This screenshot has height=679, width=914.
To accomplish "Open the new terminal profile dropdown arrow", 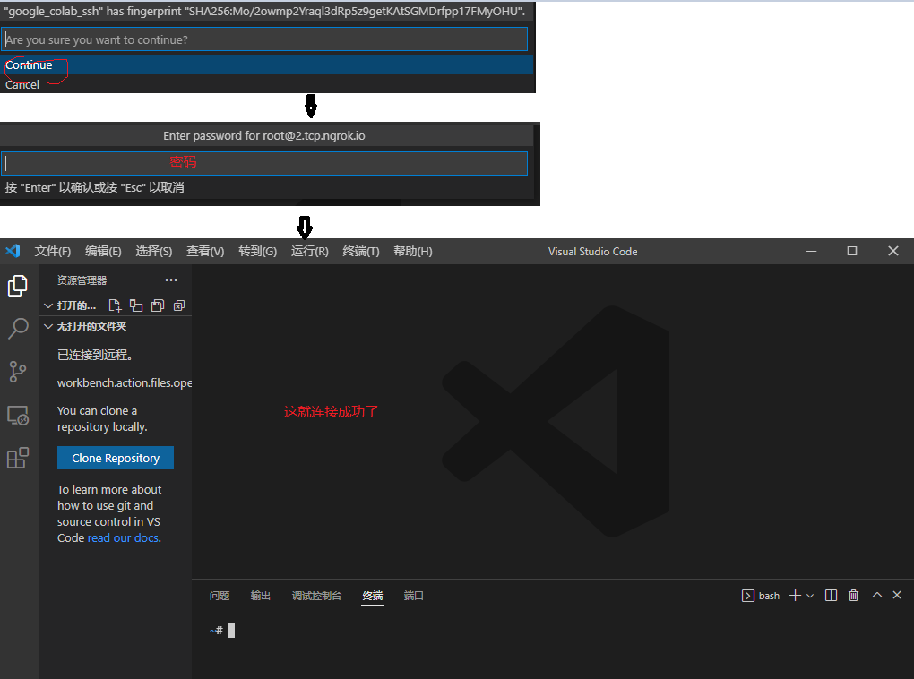I will [810, 596].
